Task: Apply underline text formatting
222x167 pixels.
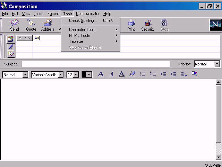Action: tap(121, 74)
